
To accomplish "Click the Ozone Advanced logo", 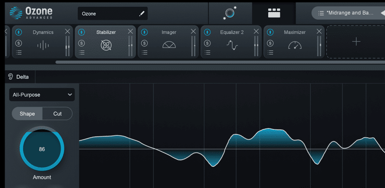I will (x=31, y=13).
